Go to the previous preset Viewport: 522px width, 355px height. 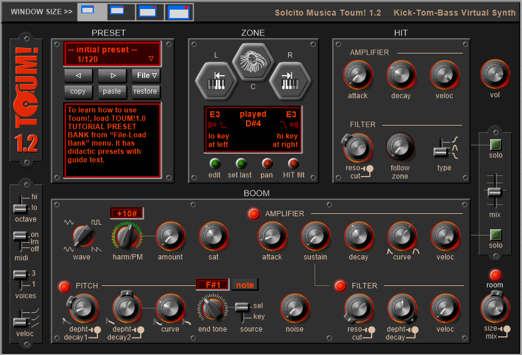(78, 76)
